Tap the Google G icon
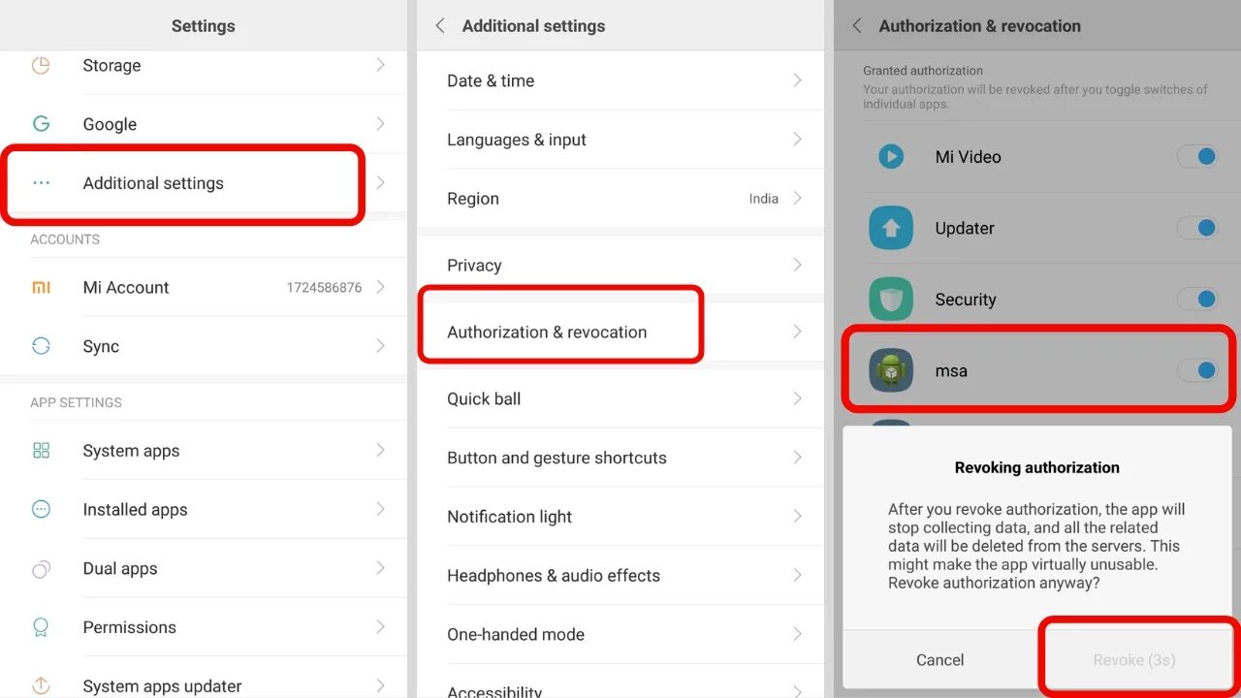The height and width of the screenshot is (698, 1241). point(41,124)
